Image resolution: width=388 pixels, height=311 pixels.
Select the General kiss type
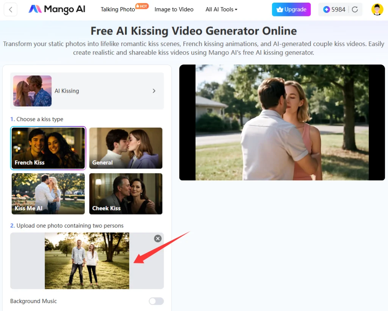[125, 148]
